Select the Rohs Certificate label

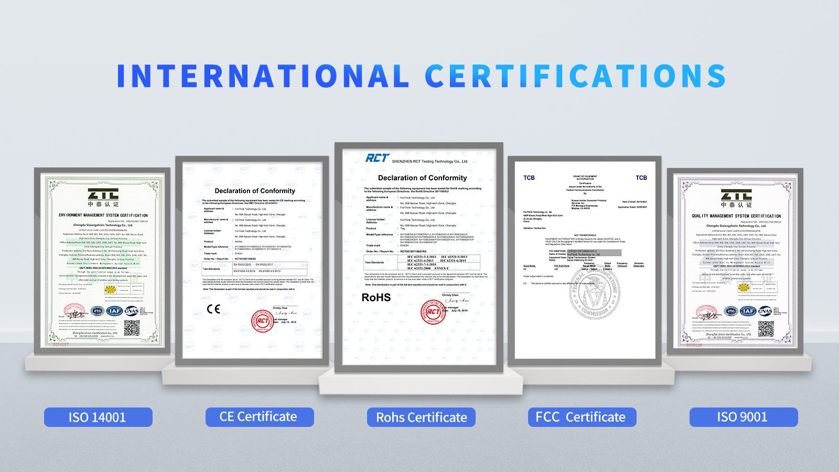pyautogui.click(x=421, y=417)
